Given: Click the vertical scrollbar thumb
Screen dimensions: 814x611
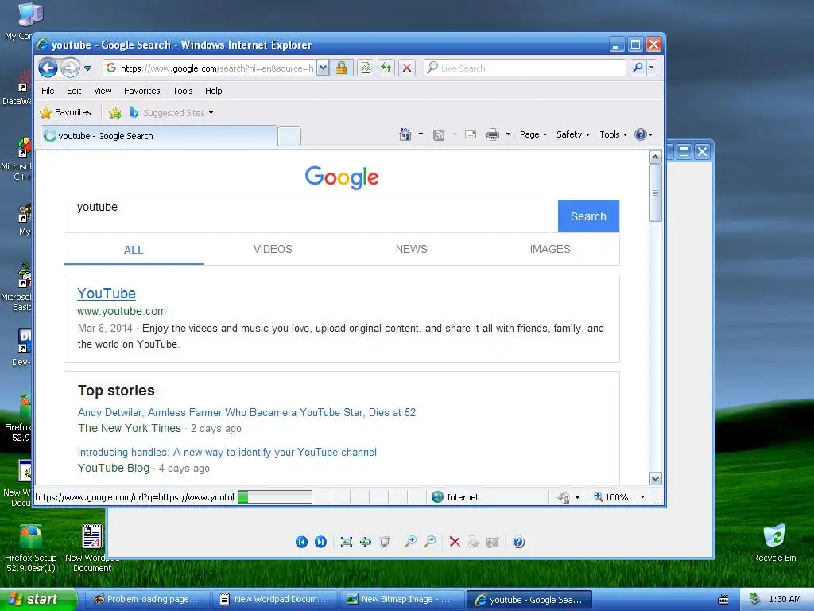Looking at the screenshot, I should tap(656, 193).
